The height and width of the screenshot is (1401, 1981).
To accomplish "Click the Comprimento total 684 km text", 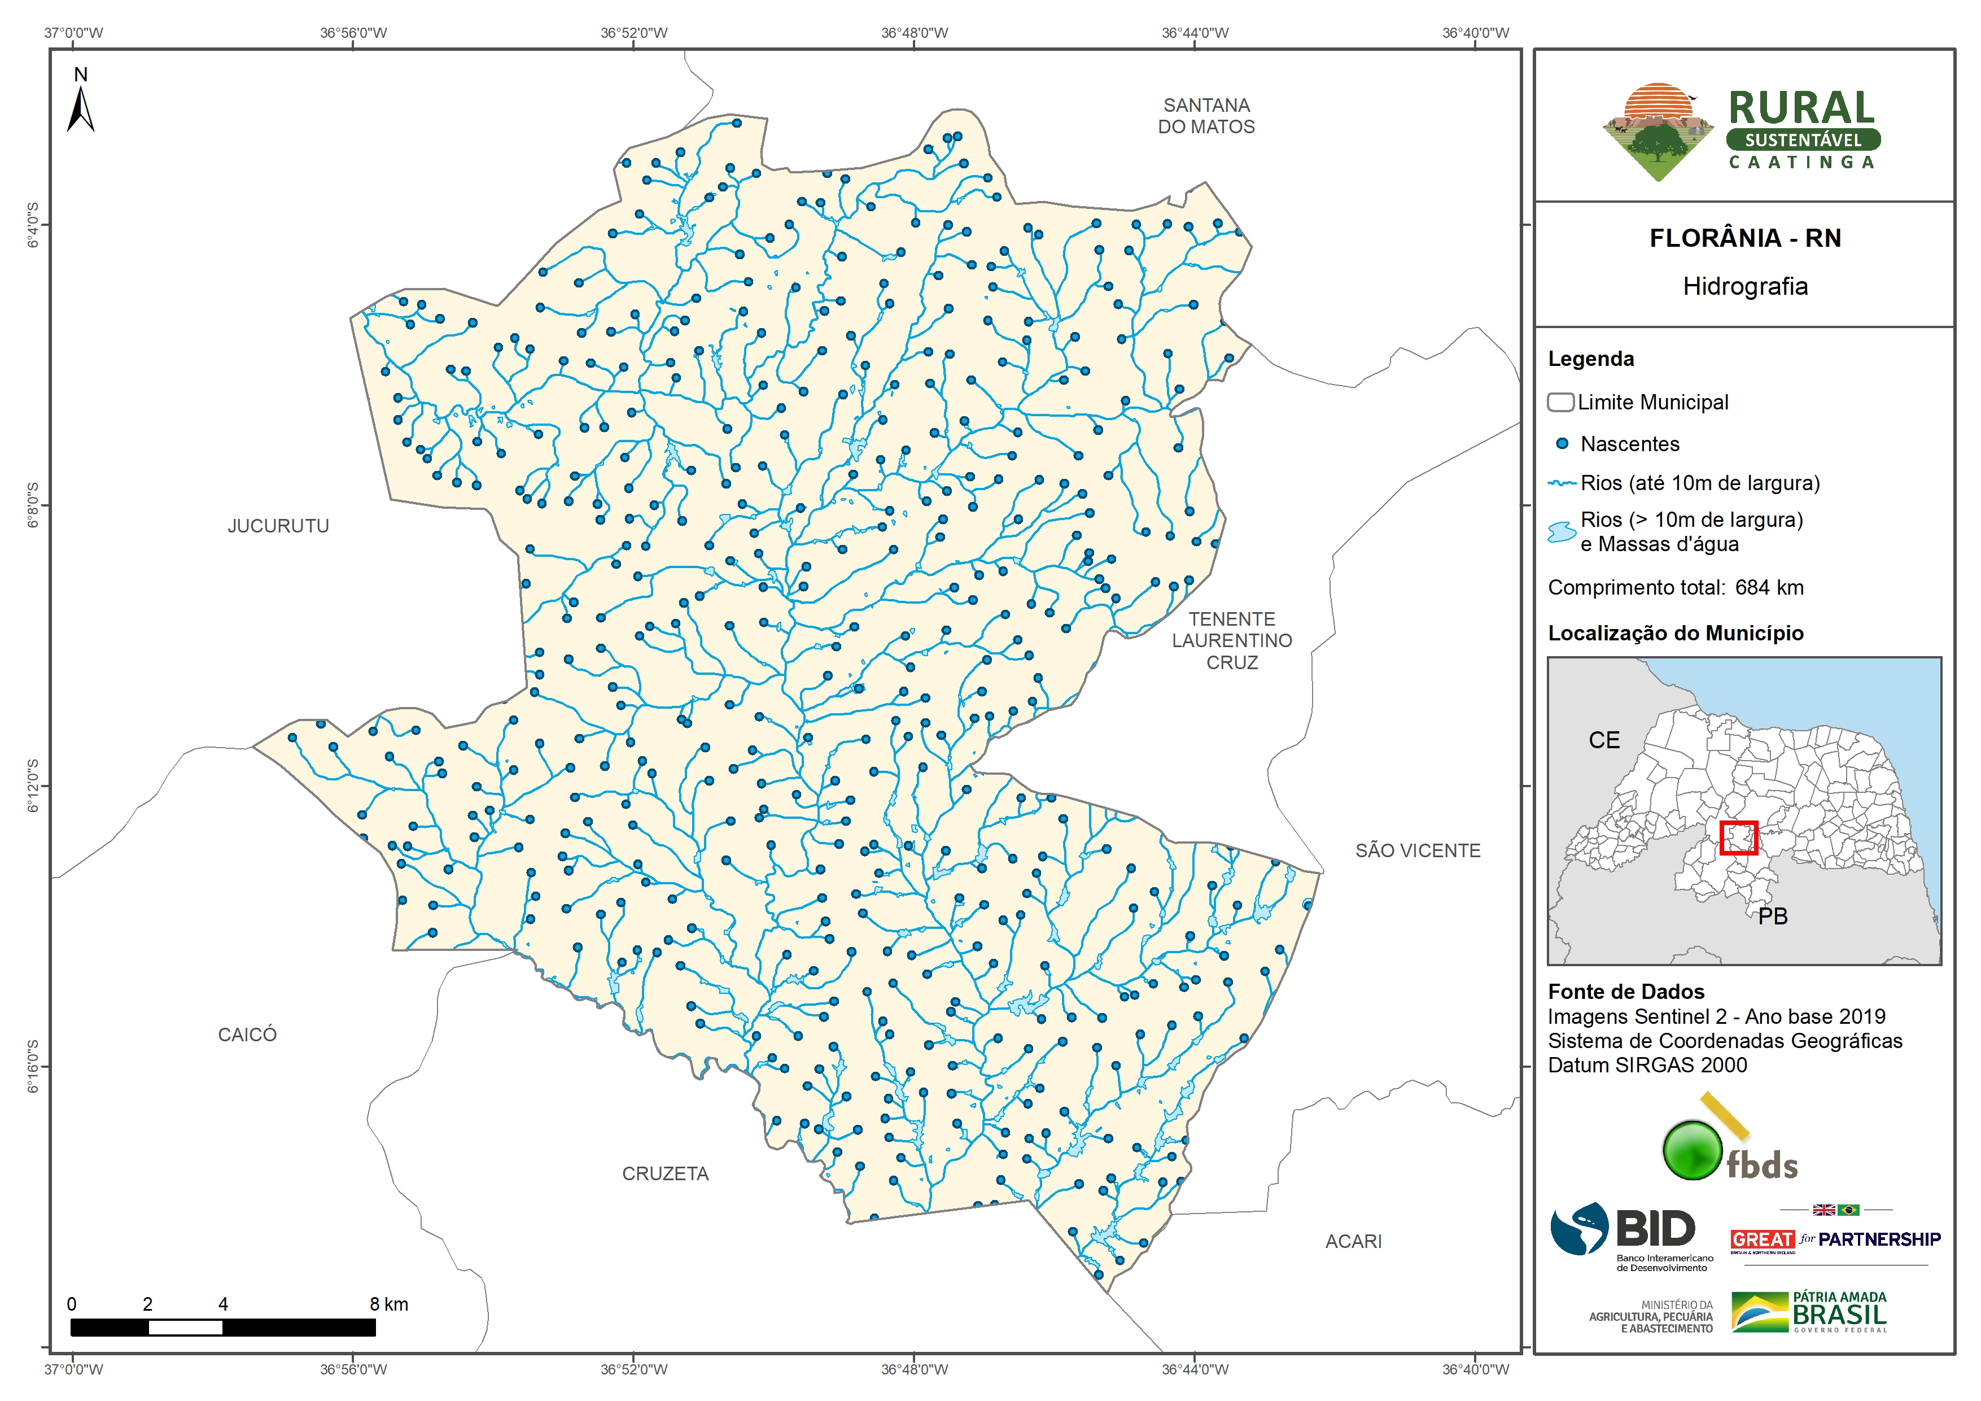I will pos(1674,588).
